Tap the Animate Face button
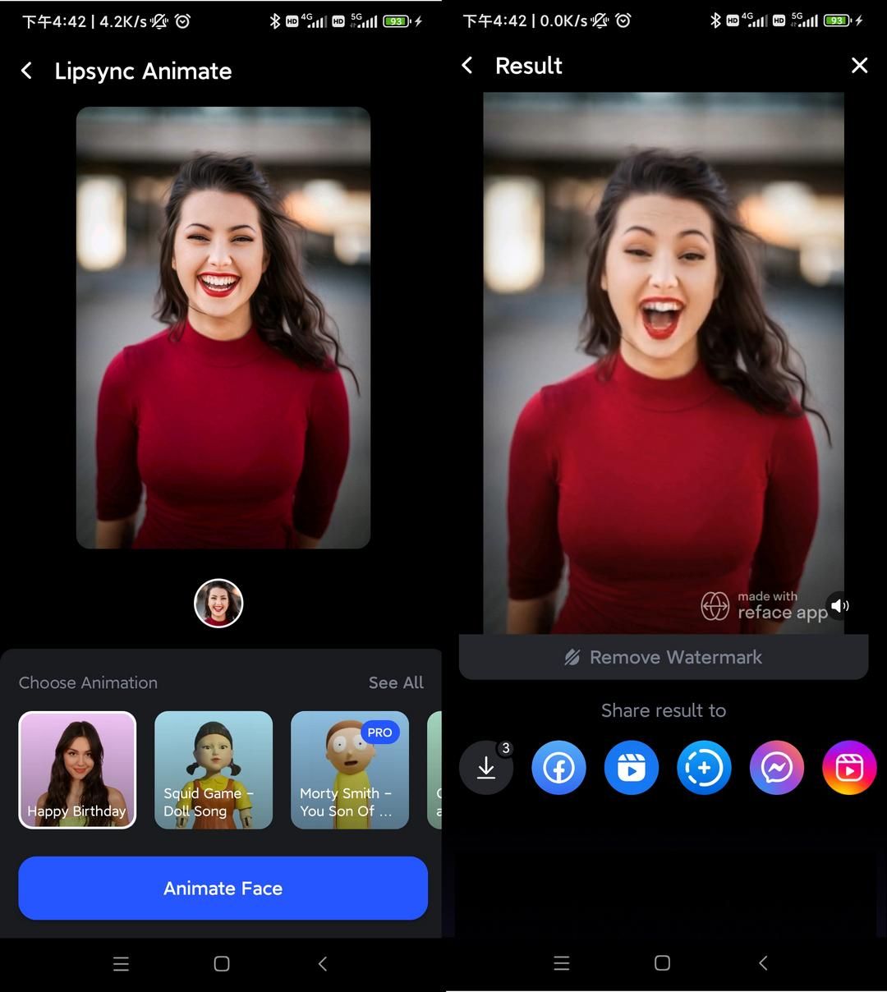The height and width of the screenshot is (992, 887). pyautogui.click(x=223, y=889)
